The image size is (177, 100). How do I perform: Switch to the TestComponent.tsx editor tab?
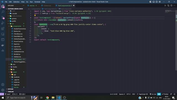65,6
